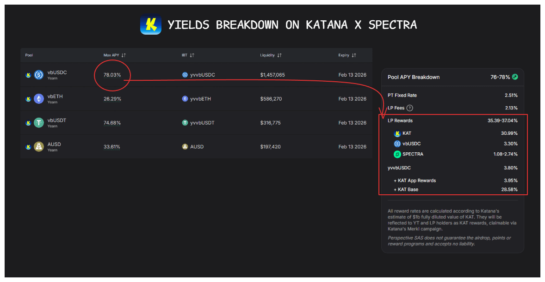The height and width of the screenshot is (282, 545).
Task: Click the yvvbETH IBT token icon
Action: pos(185,99)
